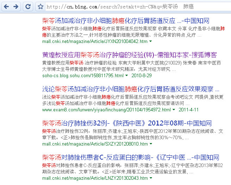The height and width of the screenshot is (185, 231).
Task: Click the browser forward arrow
Action: coord(16,6)
